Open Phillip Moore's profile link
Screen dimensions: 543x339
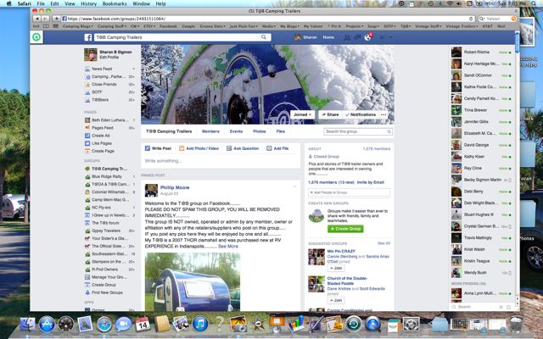tap(175, 187)
